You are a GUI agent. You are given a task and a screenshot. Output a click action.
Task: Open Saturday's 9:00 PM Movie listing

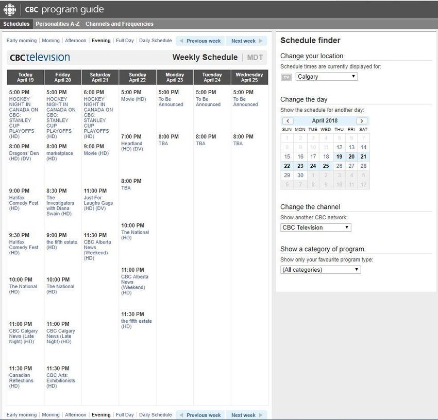pos(96,153)
